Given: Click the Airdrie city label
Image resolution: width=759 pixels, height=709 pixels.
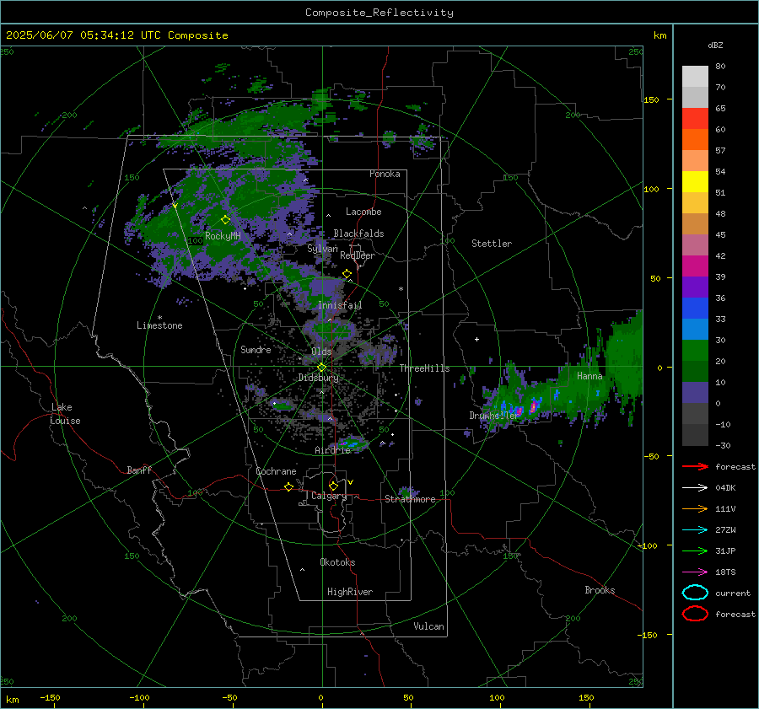Looking at the screenshot, I should coord(332,450).
